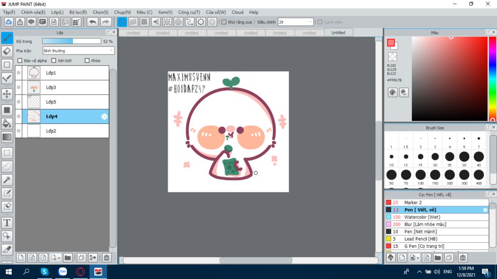The width and height of the screenshot is (497, 279).
Task: Open the Windows Start menu
Action: click(9, 272)
